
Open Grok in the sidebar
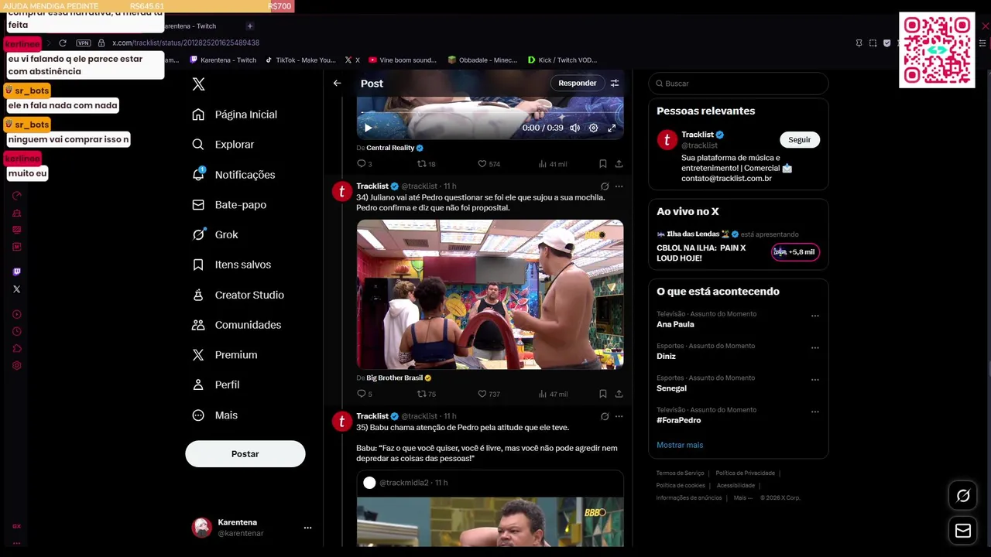[x=215, y=234]
